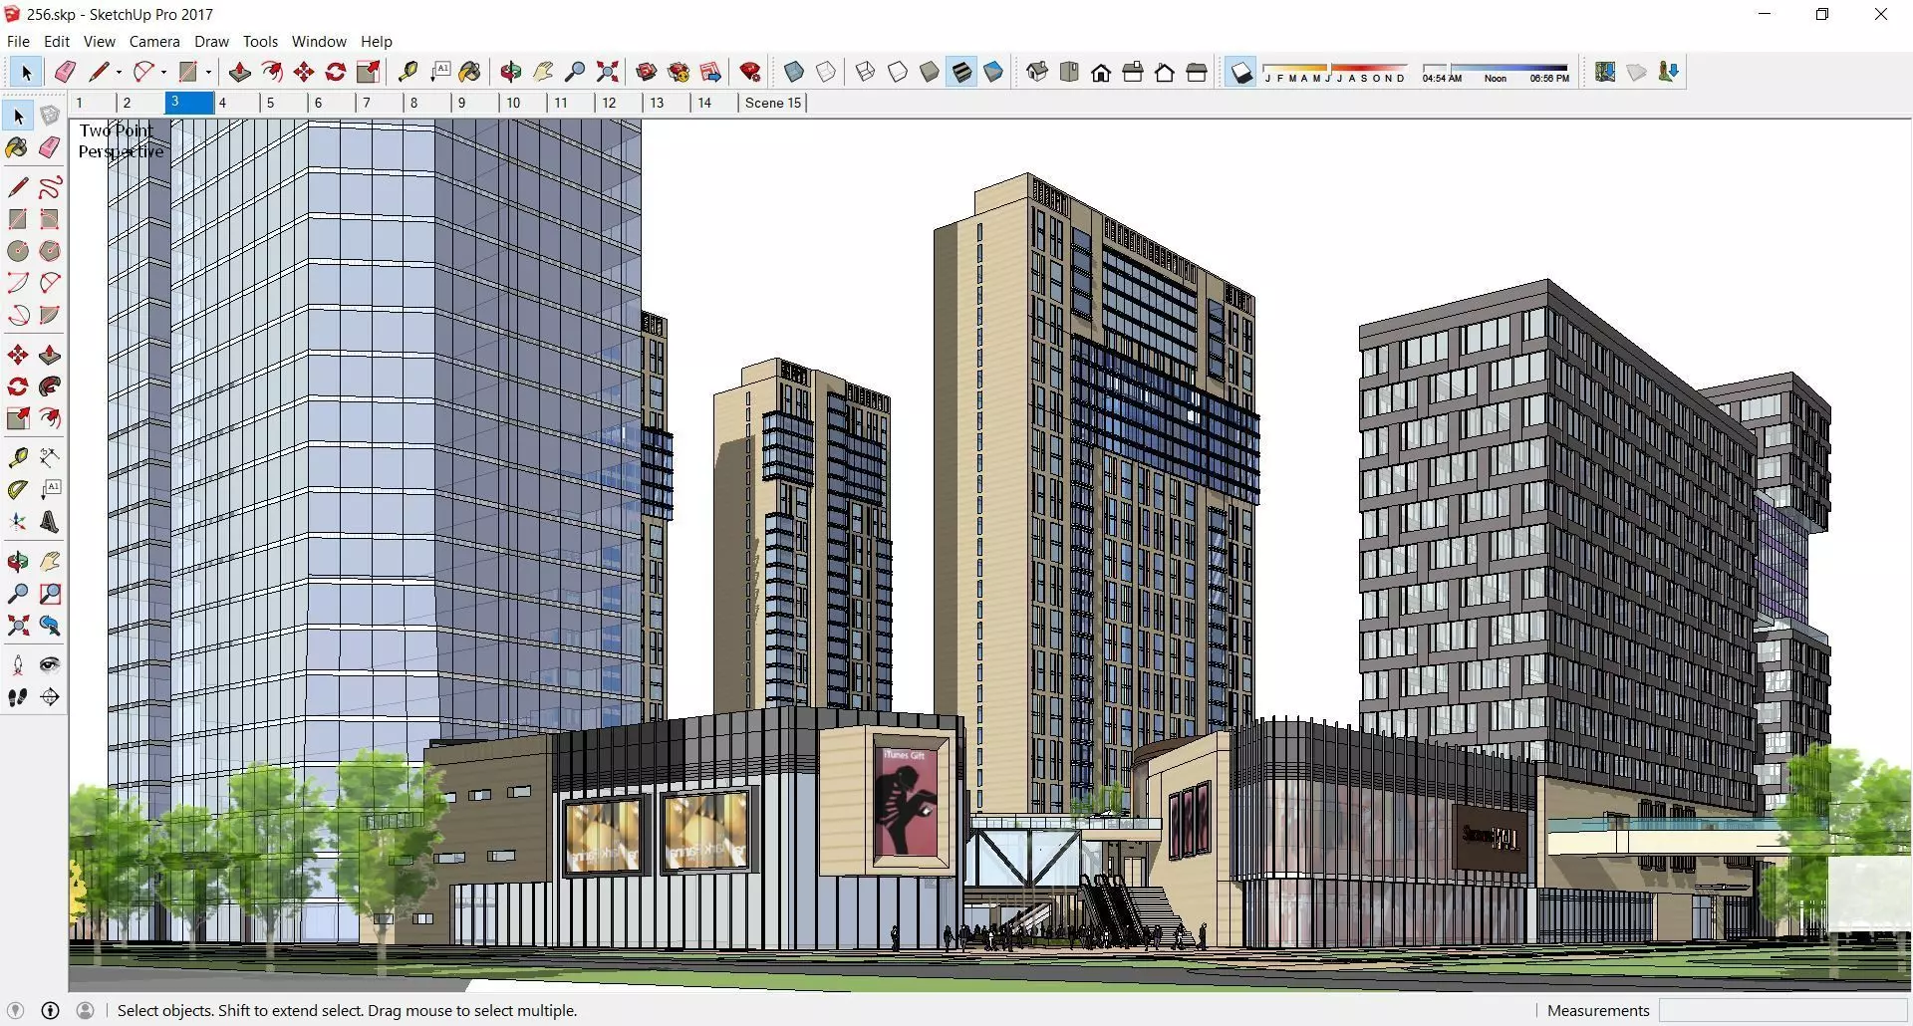Click the Toggle Terrain photo textures icon
1913x1026 pixels.
coord(1669,72)
